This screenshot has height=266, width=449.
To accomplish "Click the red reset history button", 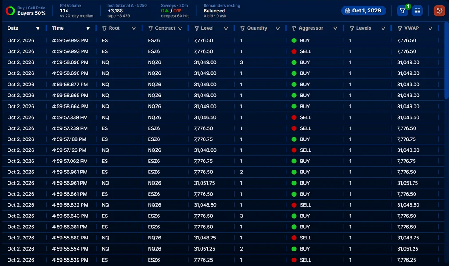I will tap(439, 11).
